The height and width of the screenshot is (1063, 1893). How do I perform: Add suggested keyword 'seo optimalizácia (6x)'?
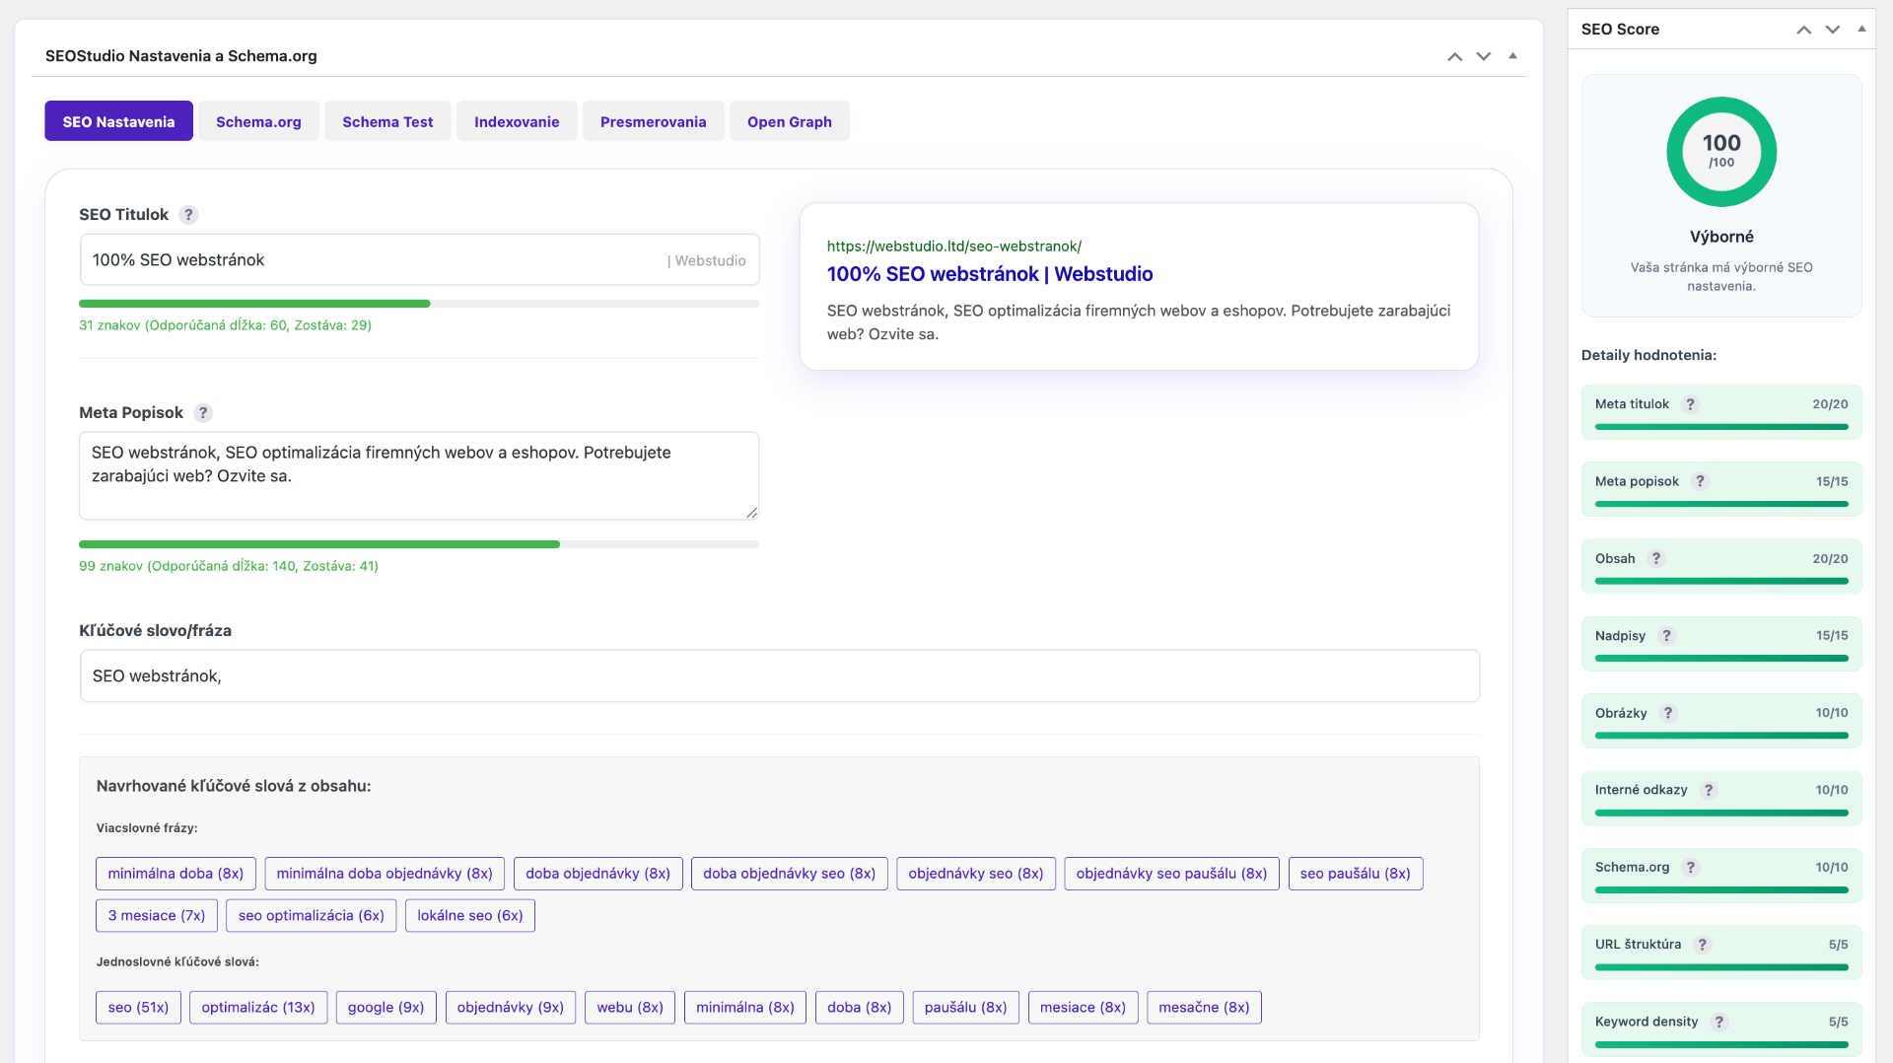tap(311, 915)
